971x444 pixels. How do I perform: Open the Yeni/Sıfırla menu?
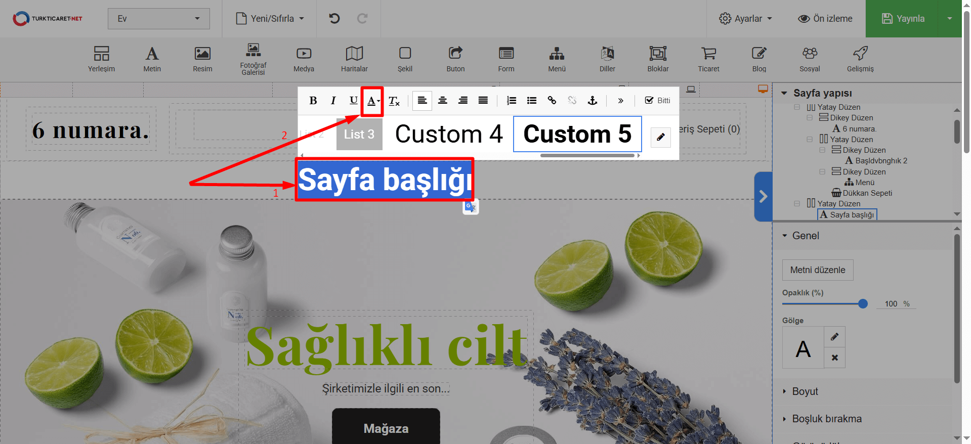(x=270, y=19)
